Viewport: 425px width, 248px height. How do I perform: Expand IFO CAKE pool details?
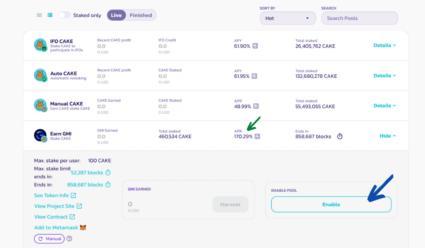click(385, 45)
